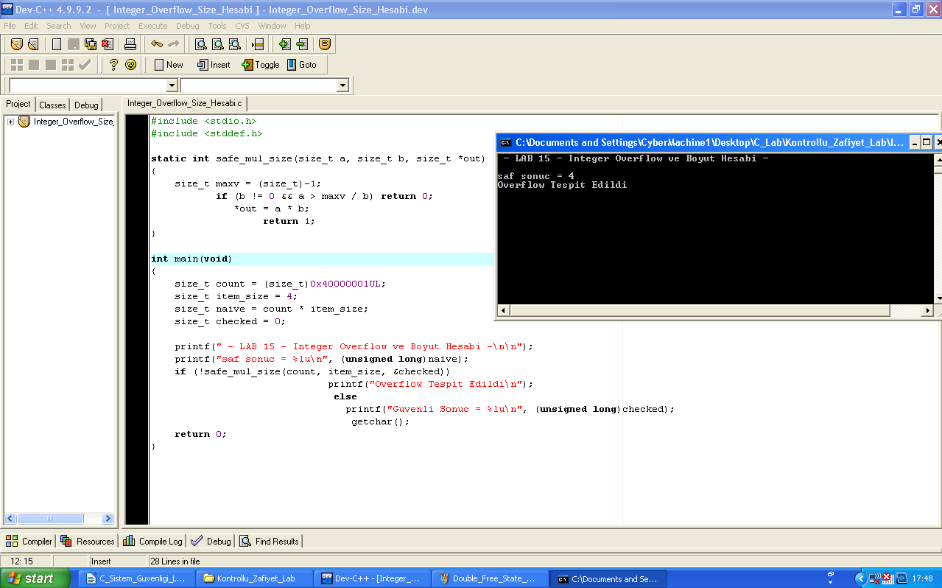Open the Window menu
This screenshot has height=588, width=942.
click(x=272, y=26)
